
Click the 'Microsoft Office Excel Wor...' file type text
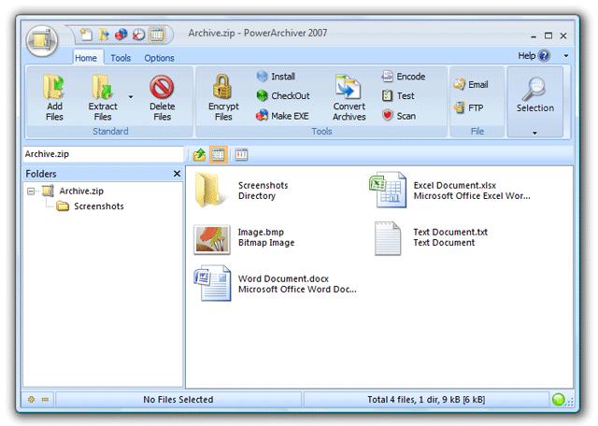pos(472,196)
